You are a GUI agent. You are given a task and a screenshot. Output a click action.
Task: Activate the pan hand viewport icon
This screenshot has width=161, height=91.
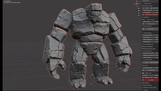pyautogui.click(x=139, y=11)
